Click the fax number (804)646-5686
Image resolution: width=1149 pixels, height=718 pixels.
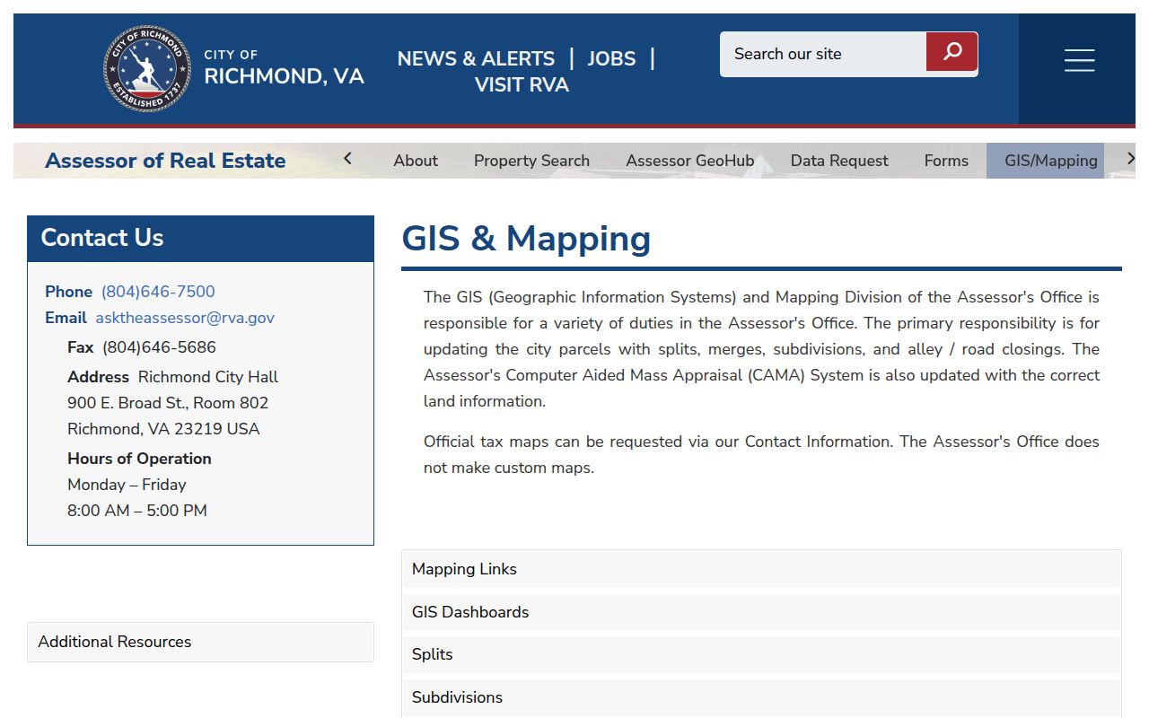(x=159, y=347)
